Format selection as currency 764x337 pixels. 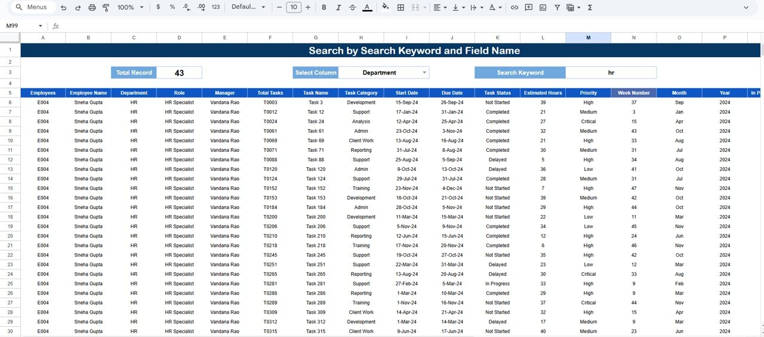pyautogui.click(x=158, y=8)
